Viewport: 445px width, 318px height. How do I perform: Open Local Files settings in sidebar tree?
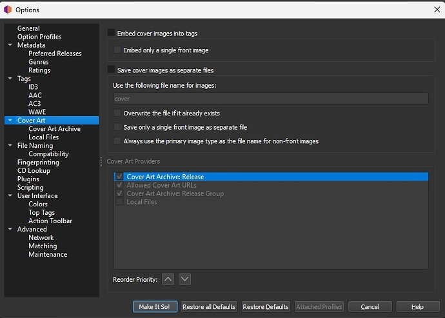coord(43,137)
